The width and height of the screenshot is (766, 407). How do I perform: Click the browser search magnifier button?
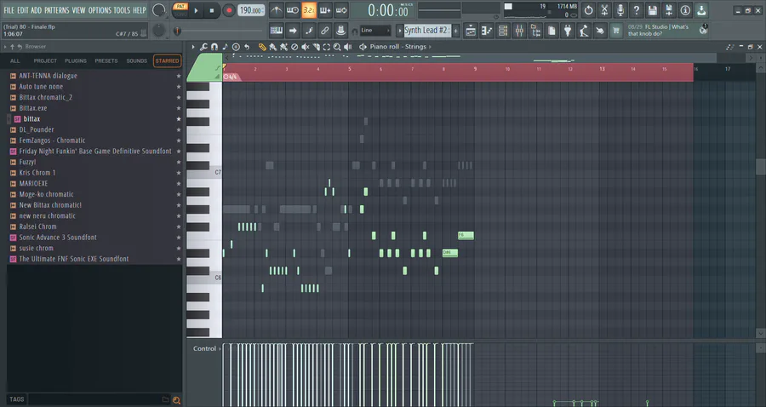click(x=176, y=400)
